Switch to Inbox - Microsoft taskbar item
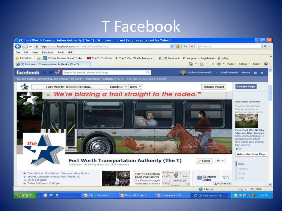Image resolution: width=282 pixels, height=211 pixels. pos(99,195)
